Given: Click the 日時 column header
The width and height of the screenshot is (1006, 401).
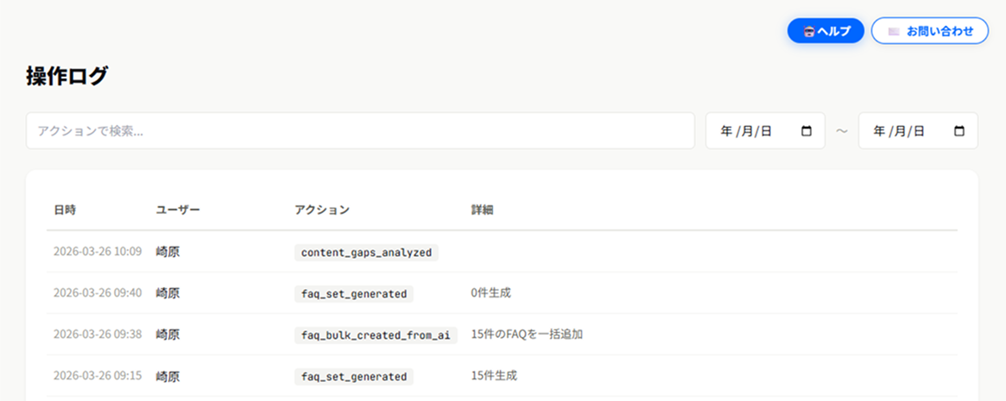Looking at the screenshot, I should 65,210.
